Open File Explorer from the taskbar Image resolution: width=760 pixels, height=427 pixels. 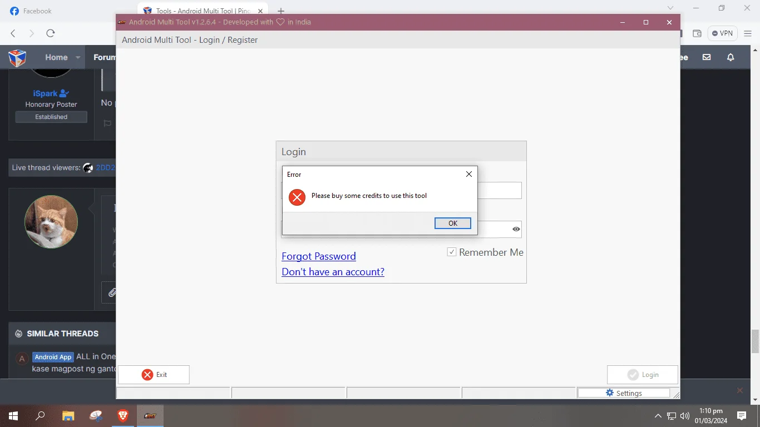pyautogui.click(x=68, y=416)
